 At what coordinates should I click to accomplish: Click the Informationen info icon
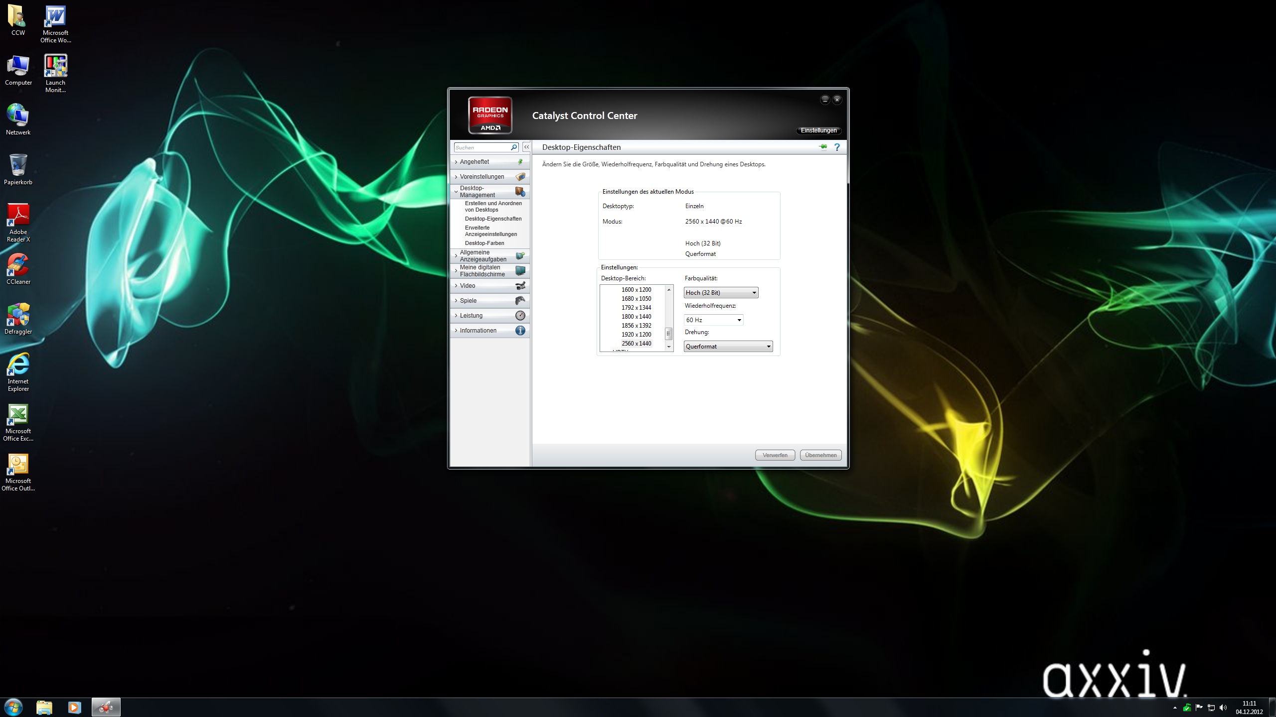pos(520,331)
